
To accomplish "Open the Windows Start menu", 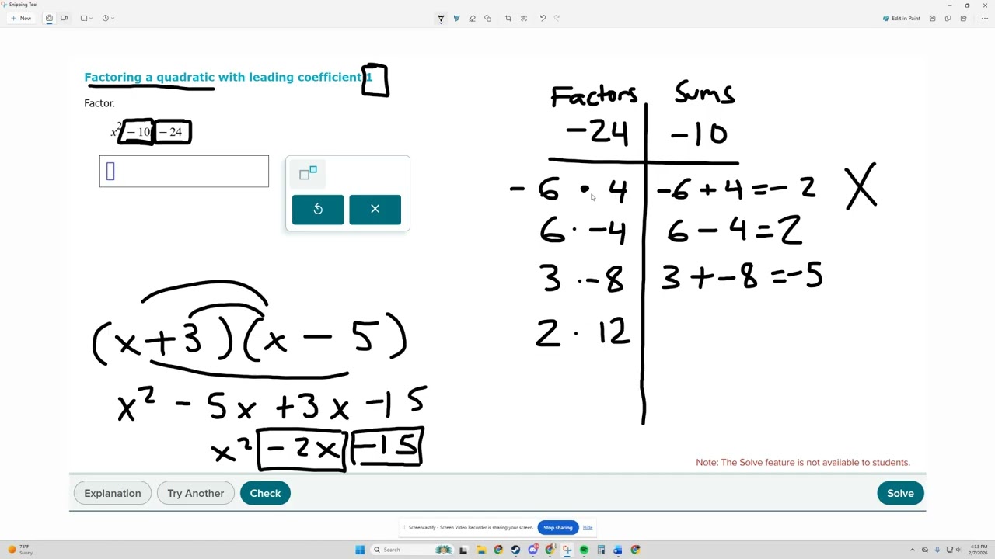I will pyautogui.click(x=360, y=550).
